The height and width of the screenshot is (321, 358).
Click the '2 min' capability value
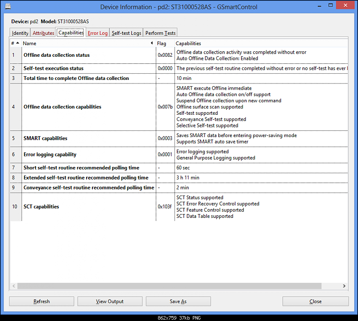pos(183,188)
